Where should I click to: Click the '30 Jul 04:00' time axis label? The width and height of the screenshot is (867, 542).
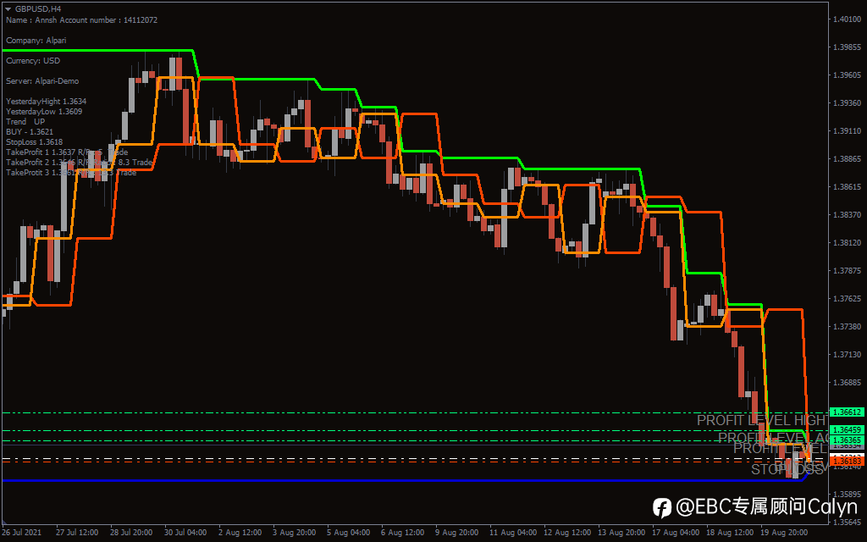tap(185, 532)
